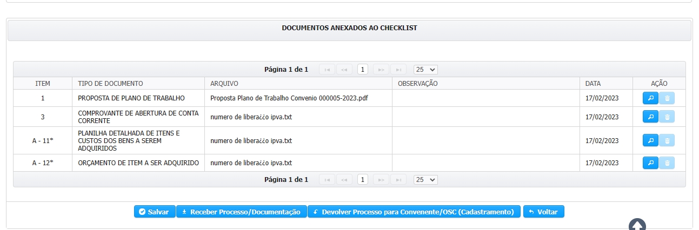The height and width of the screenshot is (230, 699).
Task: View the Proposta de Plano de Trabalho document
Action: point(650,98)
